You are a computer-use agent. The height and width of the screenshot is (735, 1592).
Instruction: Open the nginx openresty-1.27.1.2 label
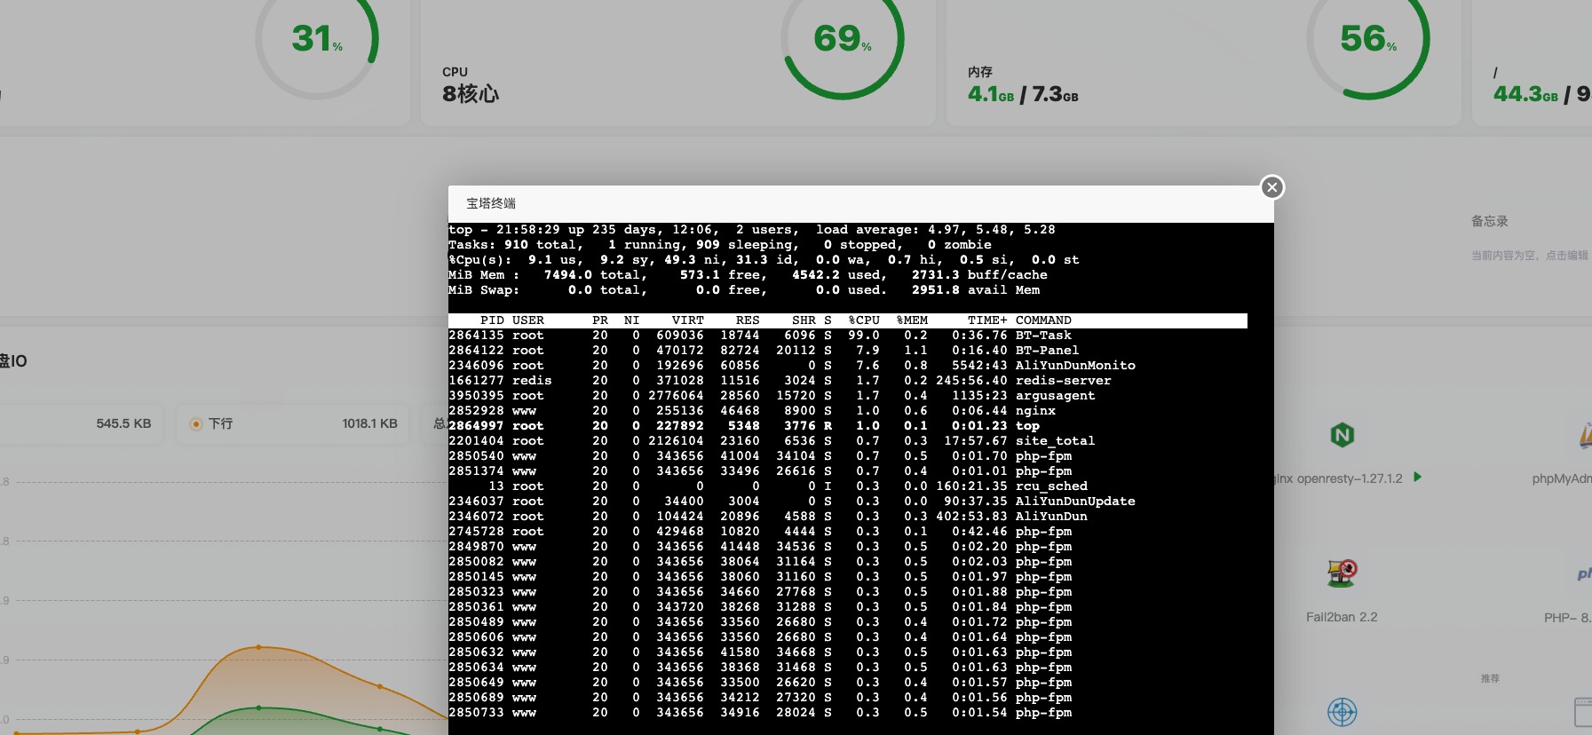tap(1338, 478)
